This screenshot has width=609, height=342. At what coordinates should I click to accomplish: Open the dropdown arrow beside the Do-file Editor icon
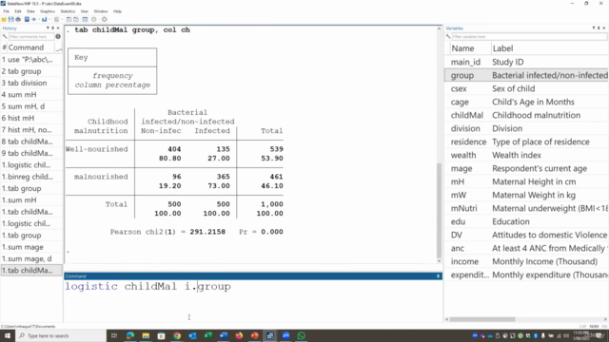click(62, 19)
